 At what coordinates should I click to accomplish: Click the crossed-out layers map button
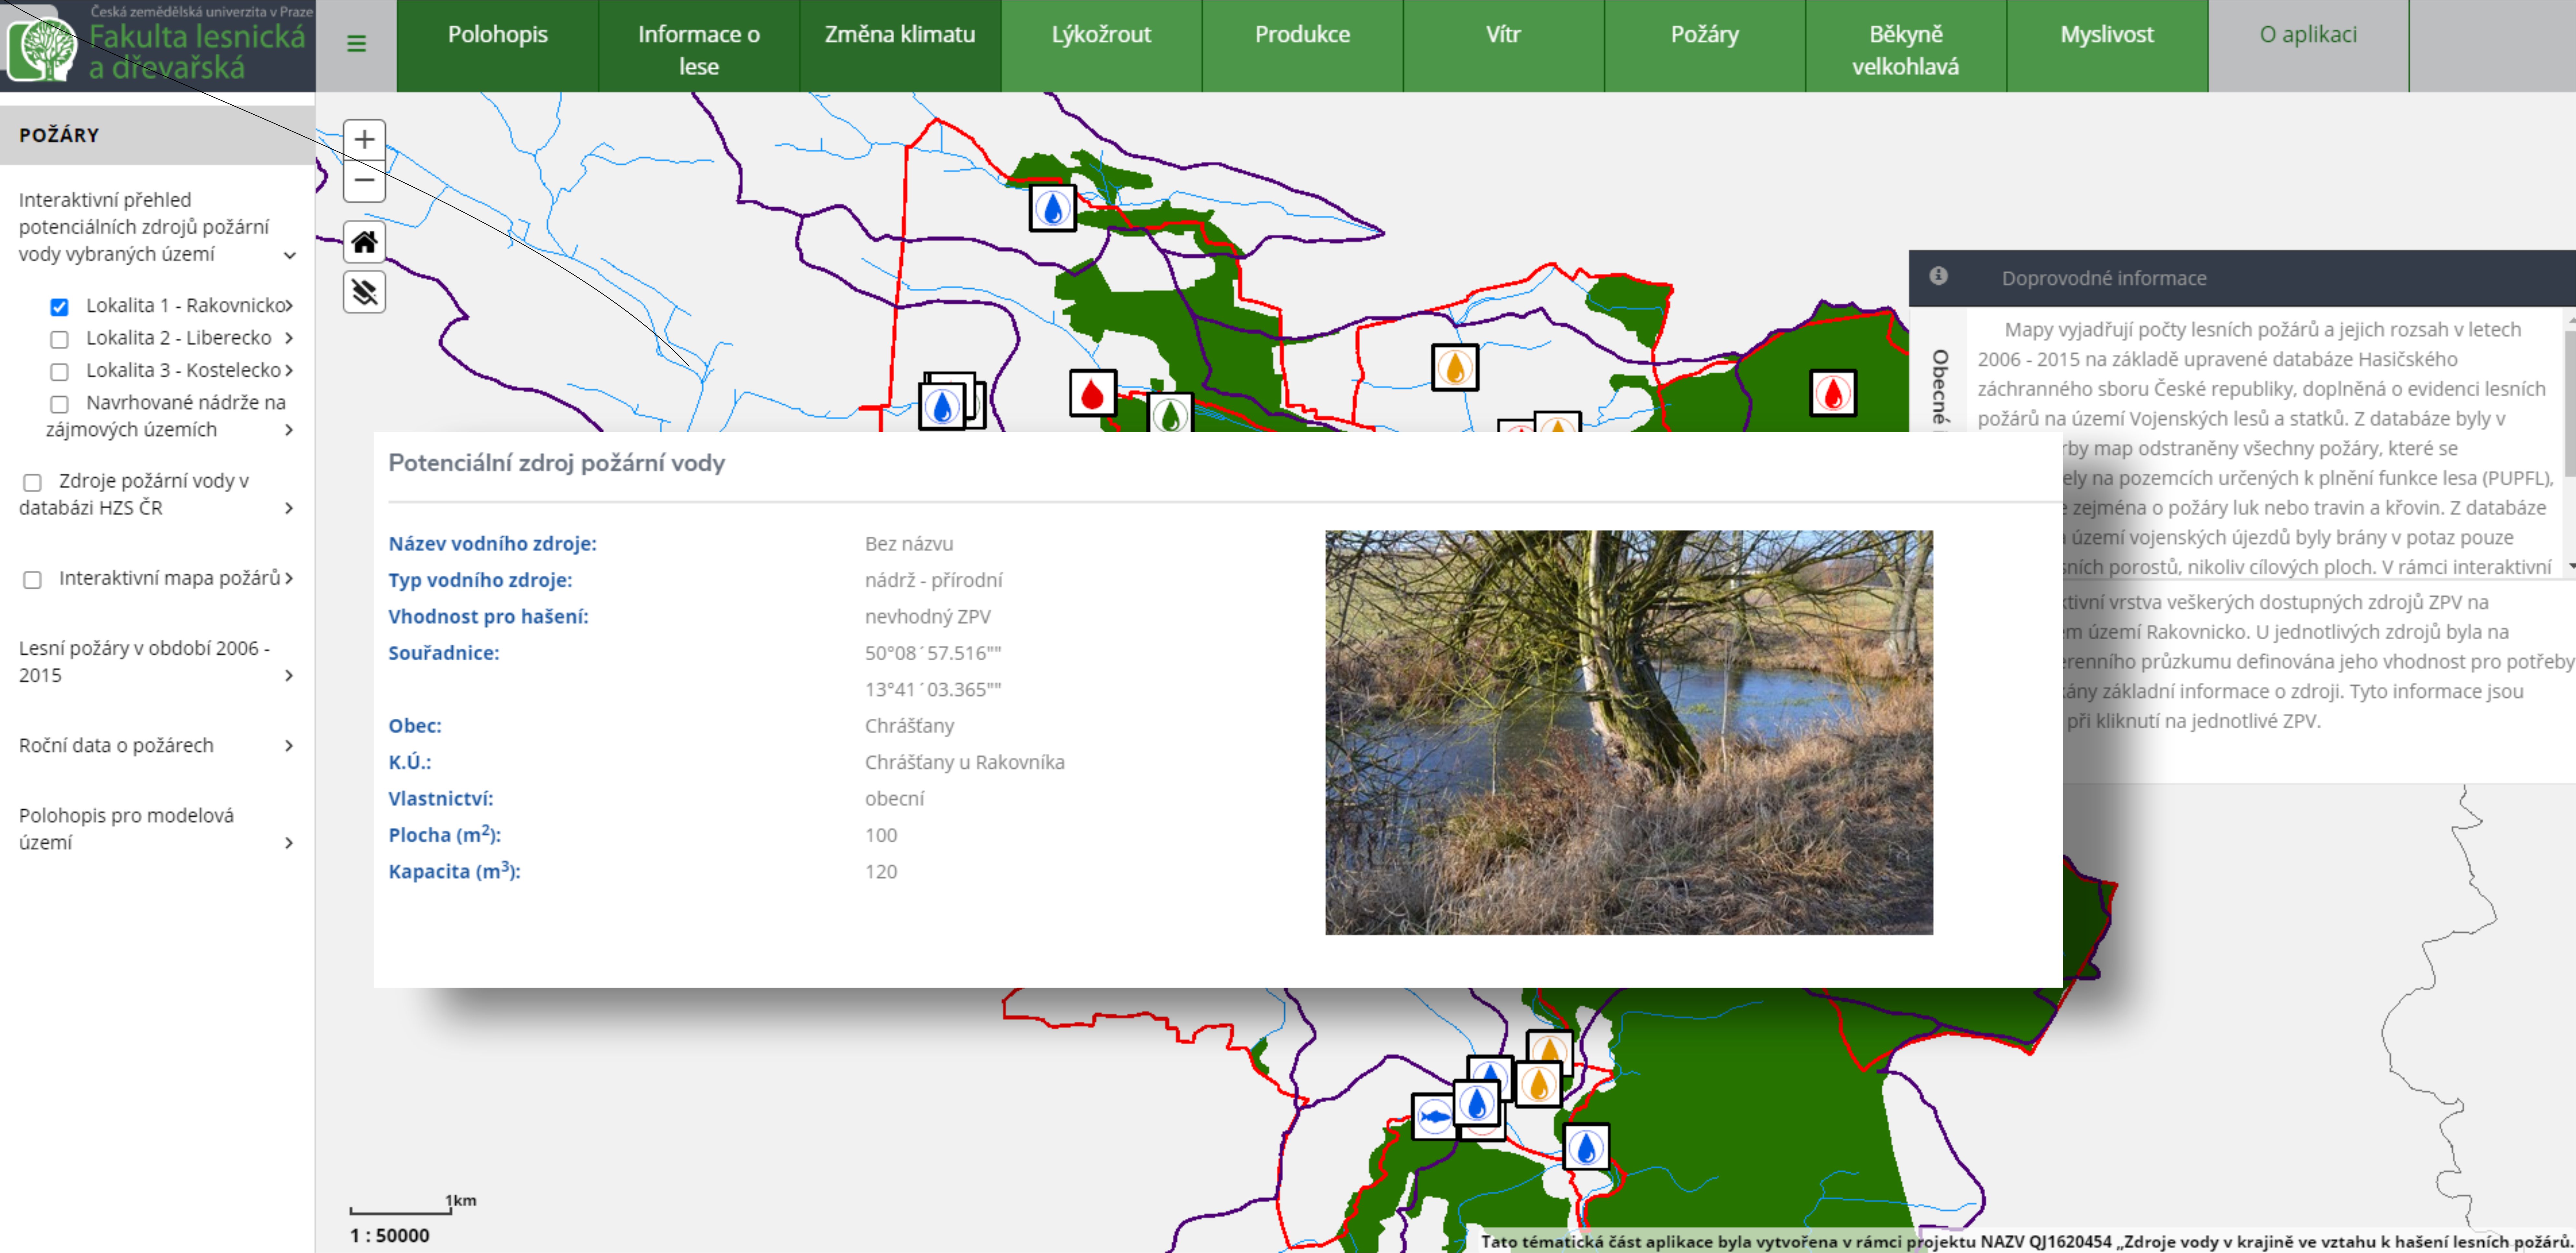click(x=364, y=292)
